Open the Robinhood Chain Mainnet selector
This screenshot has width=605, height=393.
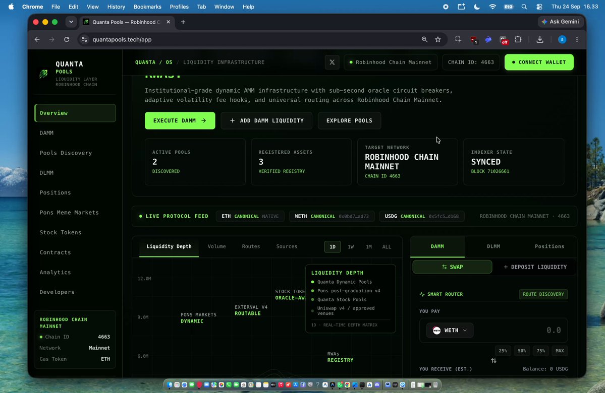tap(391, 62)
